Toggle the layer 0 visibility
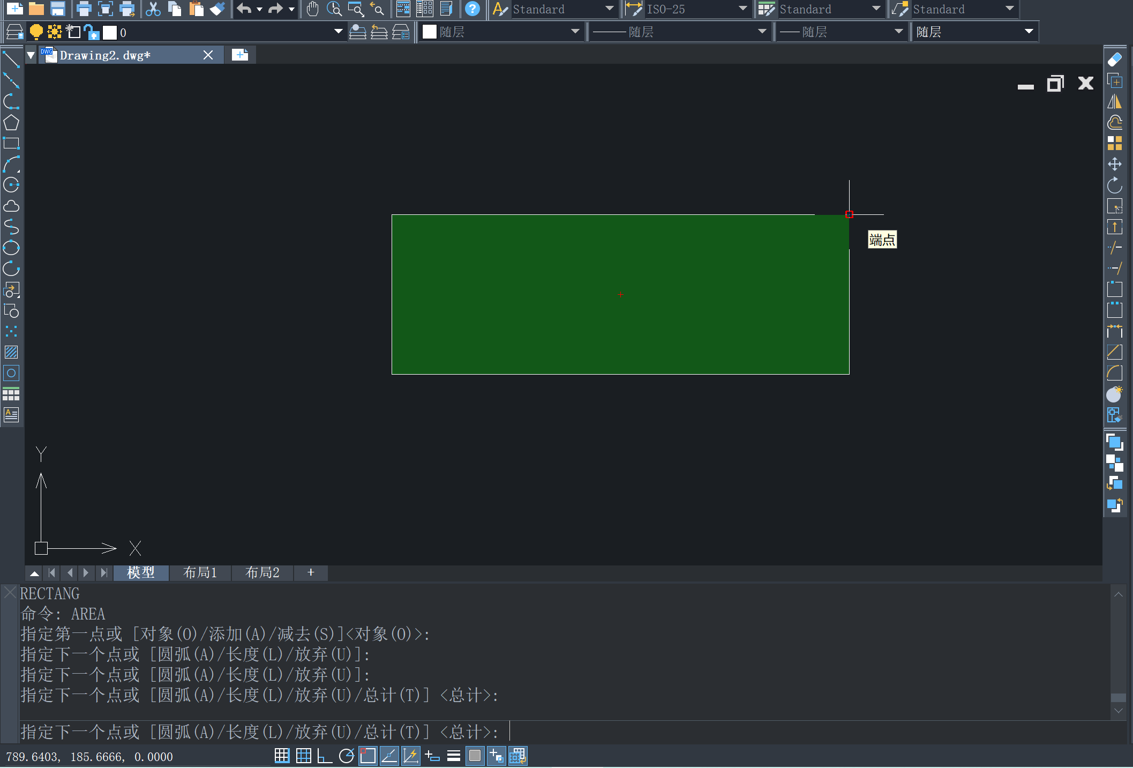This screenshot has width=1133, height=768. (x=35, y=33)
